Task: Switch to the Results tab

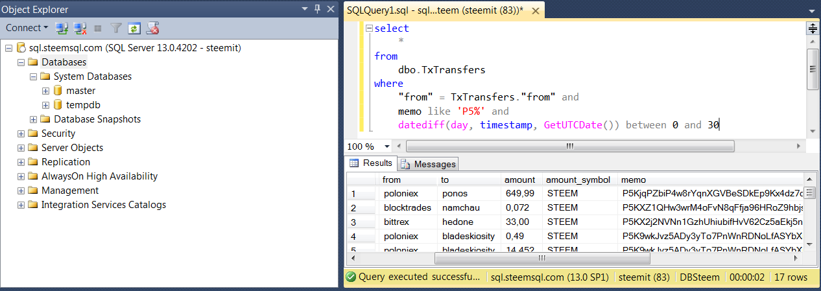Action: pyautogui.click(x=370, y=163)
